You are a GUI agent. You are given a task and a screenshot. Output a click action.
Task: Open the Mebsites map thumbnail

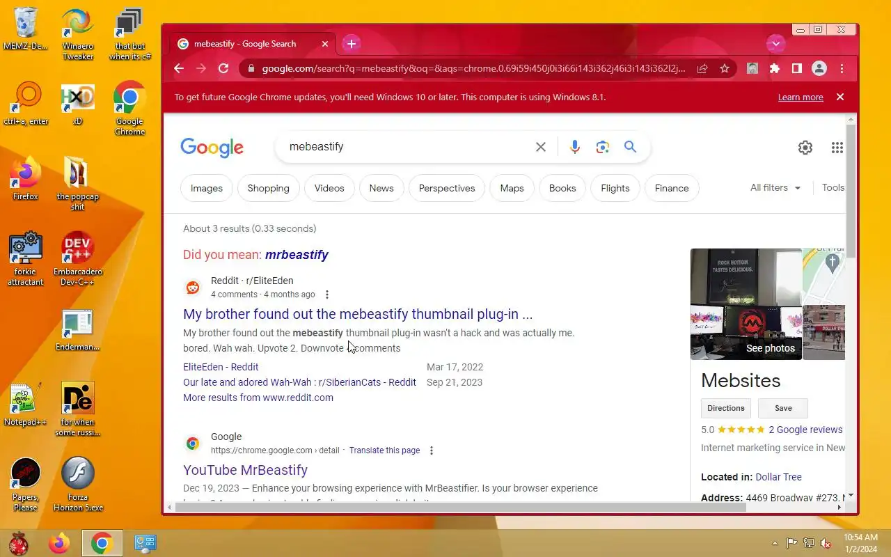click(x=824, y=276)
